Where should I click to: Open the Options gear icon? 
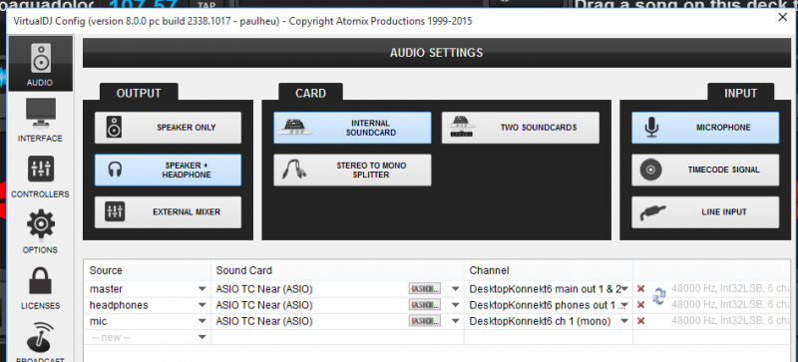[x=41, y=224]
